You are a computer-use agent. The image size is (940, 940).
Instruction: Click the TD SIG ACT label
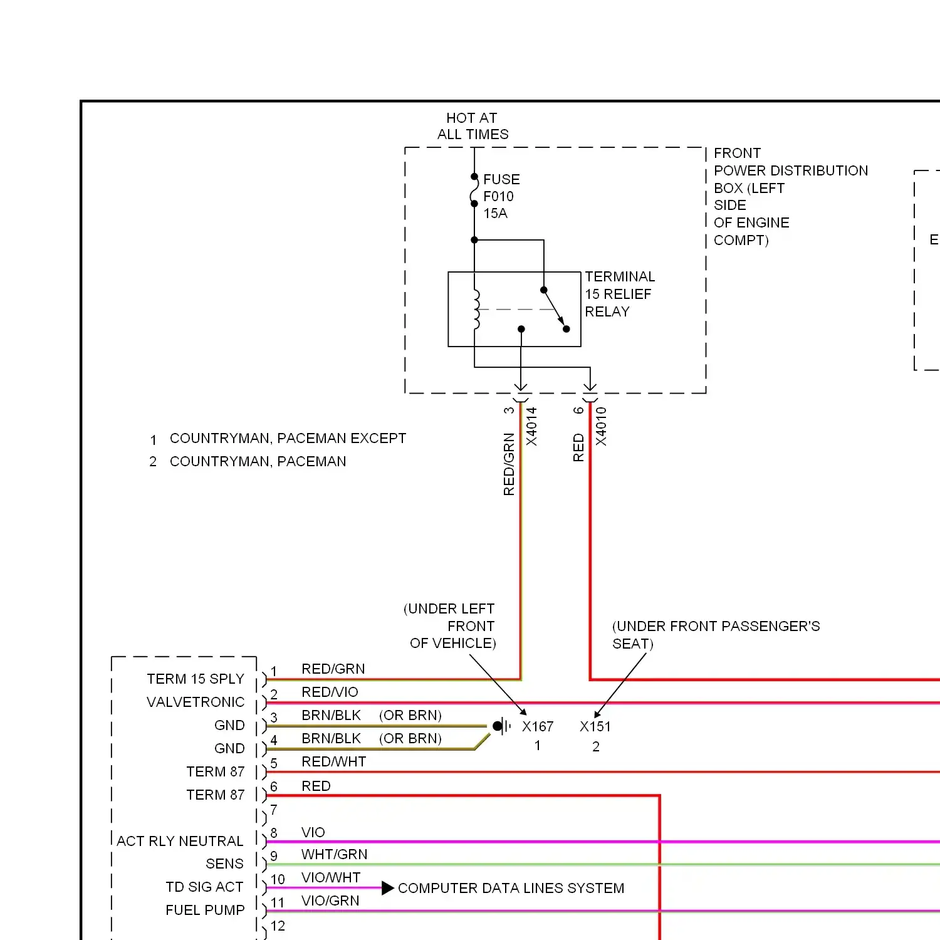coord(204,887)
